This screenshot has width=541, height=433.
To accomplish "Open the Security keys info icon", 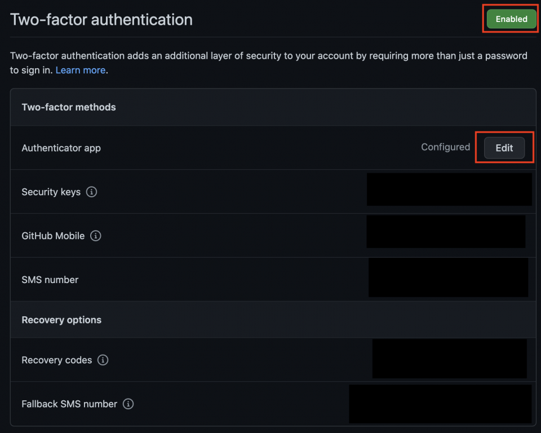I will coord(92,192).
